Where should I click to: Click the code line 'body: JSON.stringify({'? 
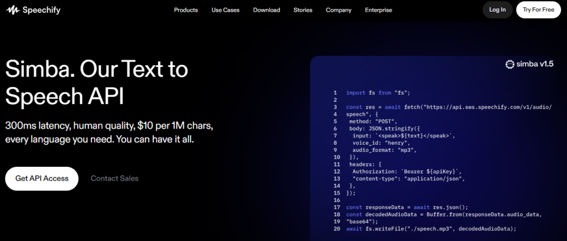[384, 129]
